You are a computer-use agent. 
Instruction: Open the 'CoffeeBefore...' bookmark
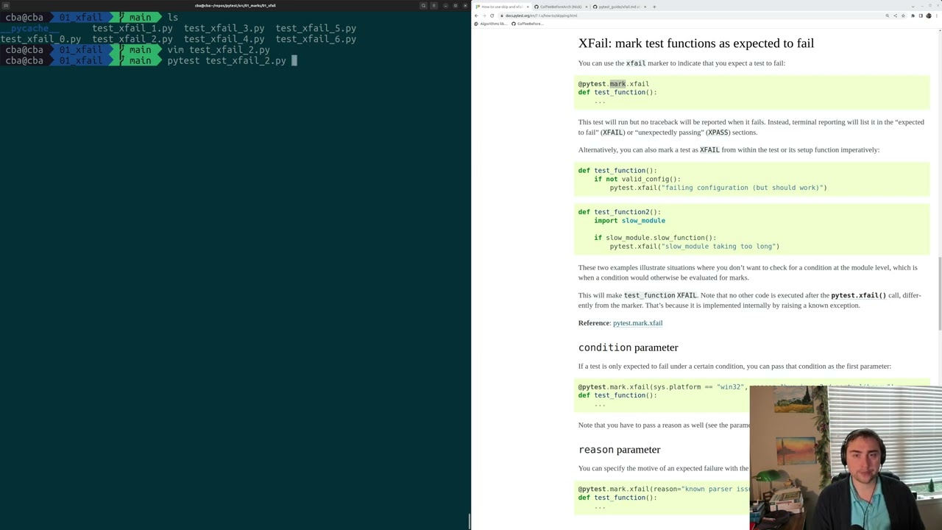tap(528, 24)
